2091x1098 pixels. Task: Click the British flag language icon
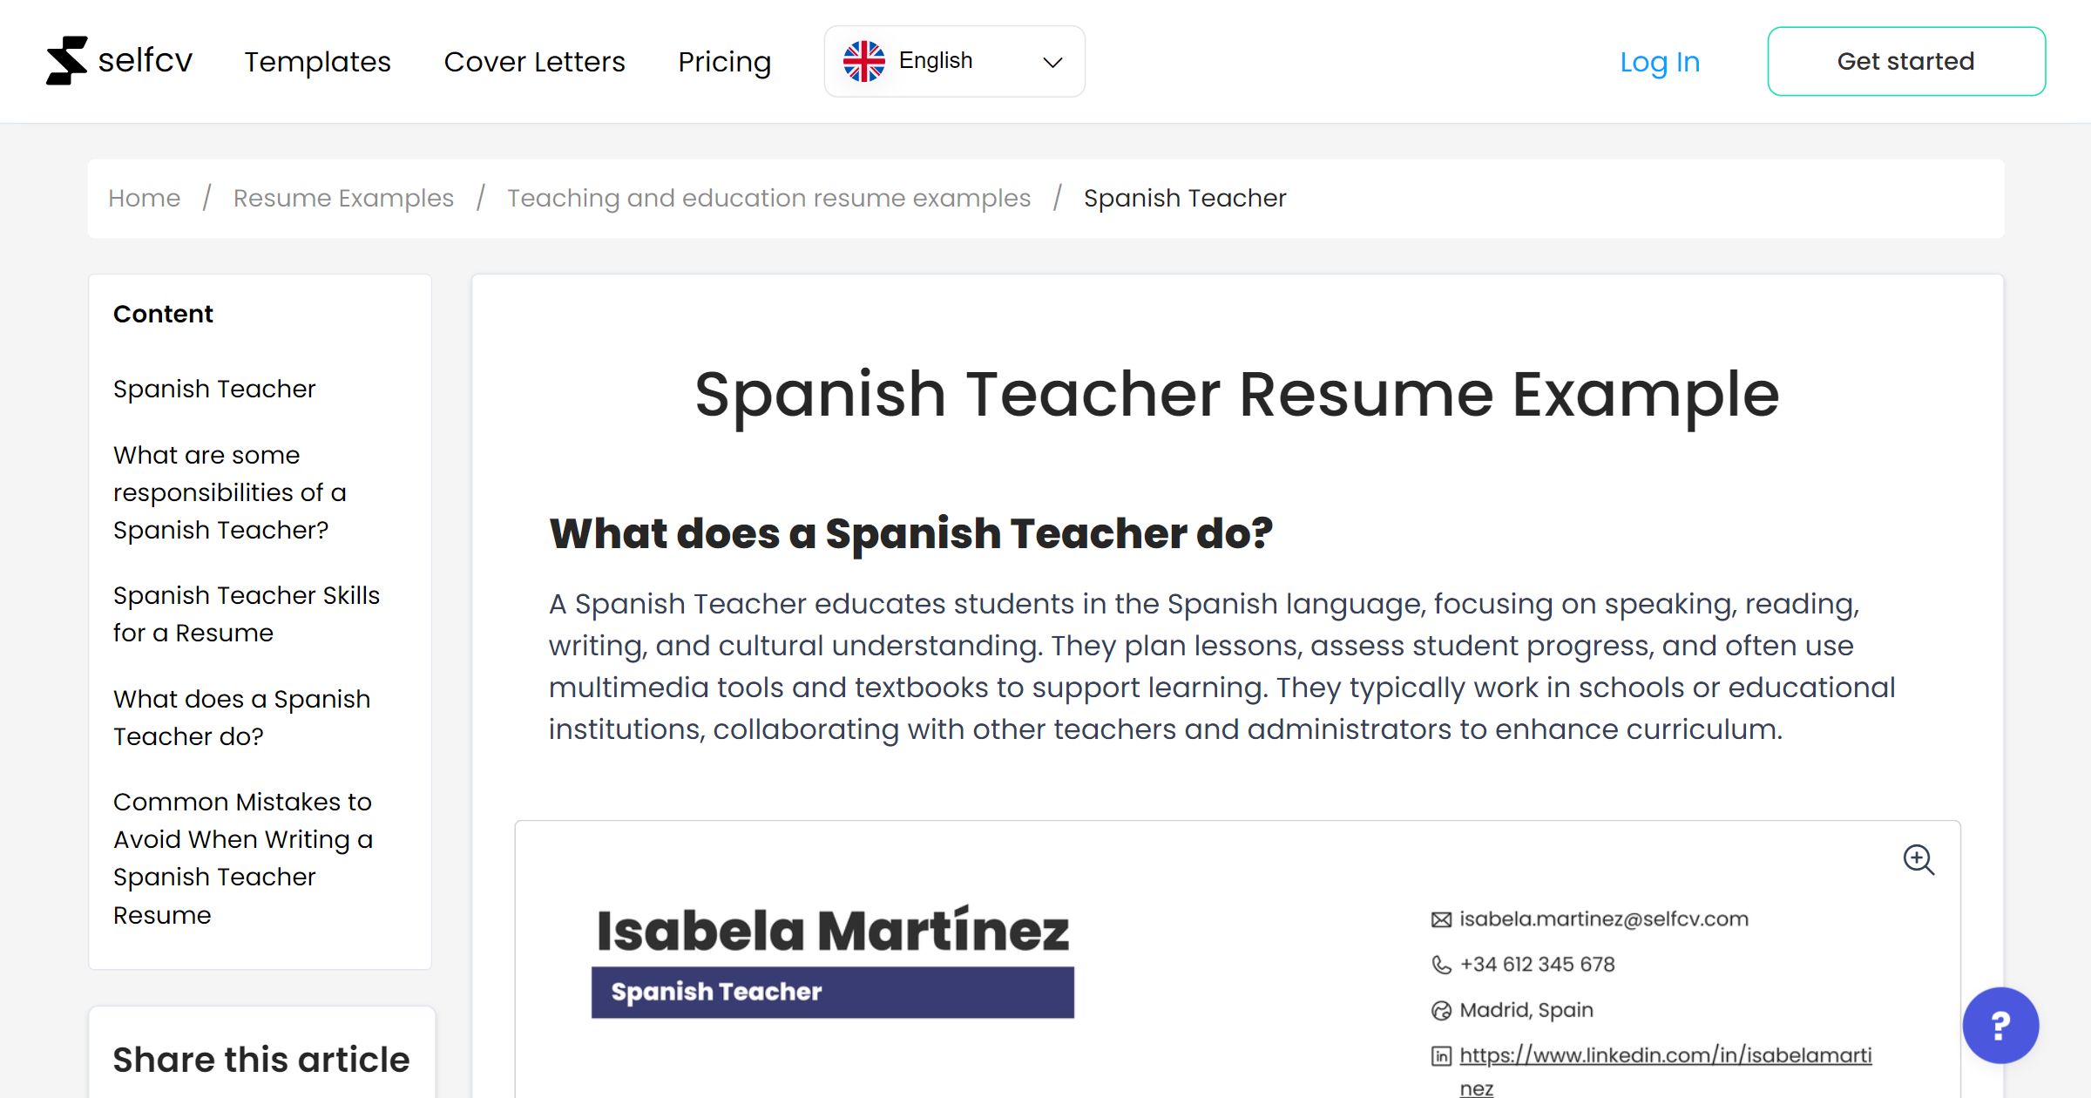tap(863, 60)
